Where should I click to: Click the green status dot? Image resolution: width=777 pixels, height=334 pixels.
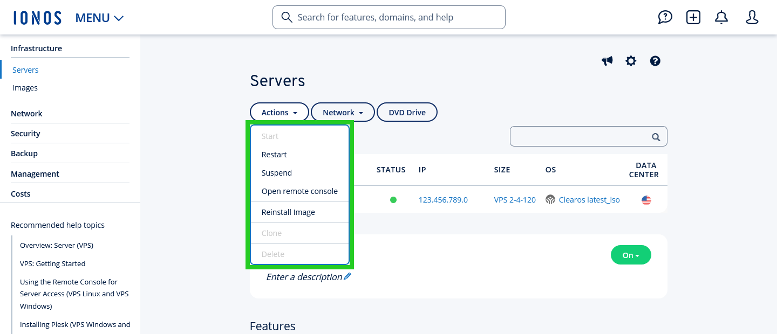point(393,200)
